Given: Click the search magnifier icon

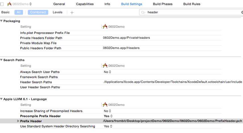Looking at the screenshot, I should 143,12.
